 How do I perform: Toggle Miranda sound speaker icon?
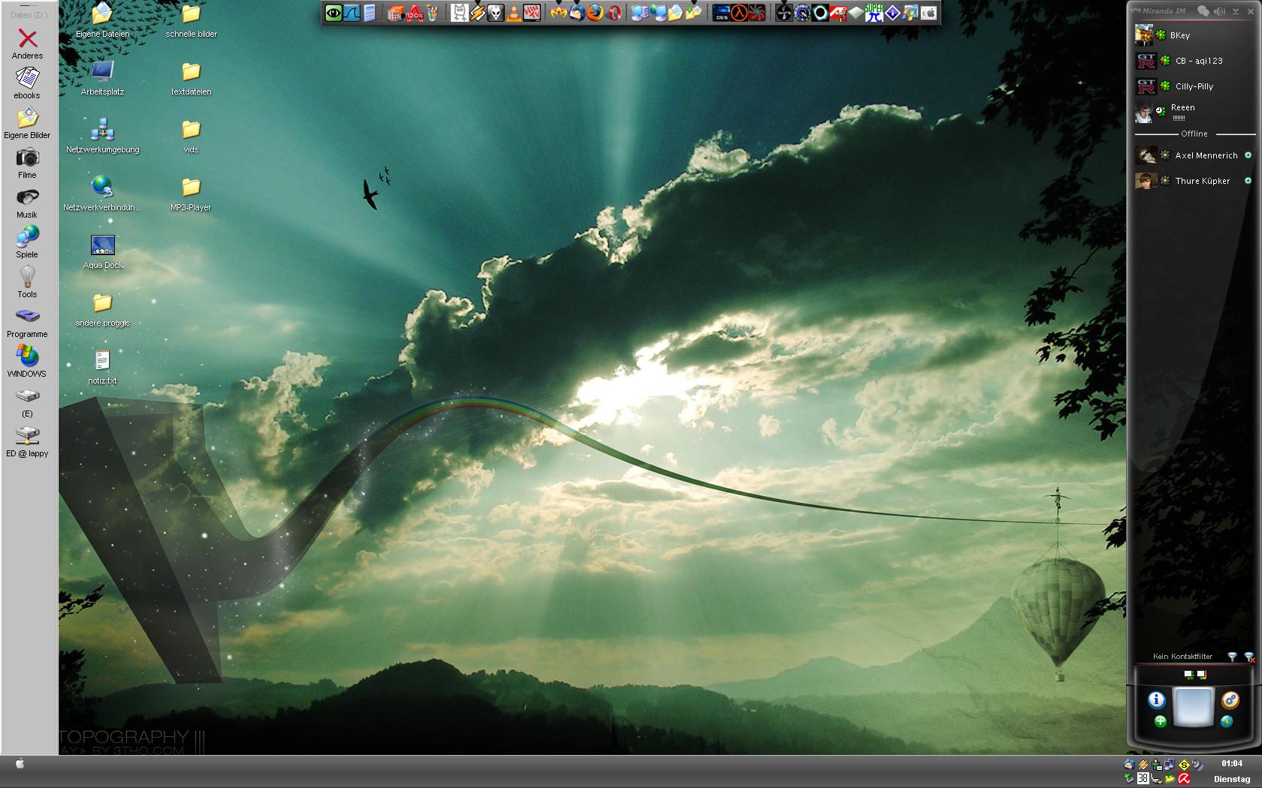click(1220, 11)
